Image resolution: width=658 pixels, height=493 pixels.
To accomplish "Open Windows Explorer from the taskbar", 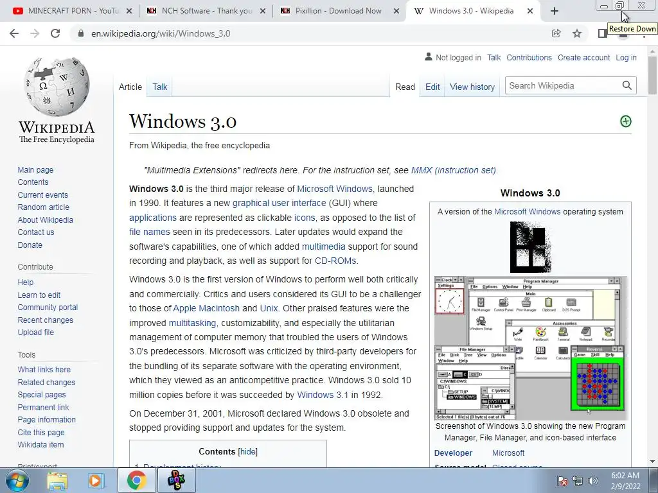I will point(57,480).
